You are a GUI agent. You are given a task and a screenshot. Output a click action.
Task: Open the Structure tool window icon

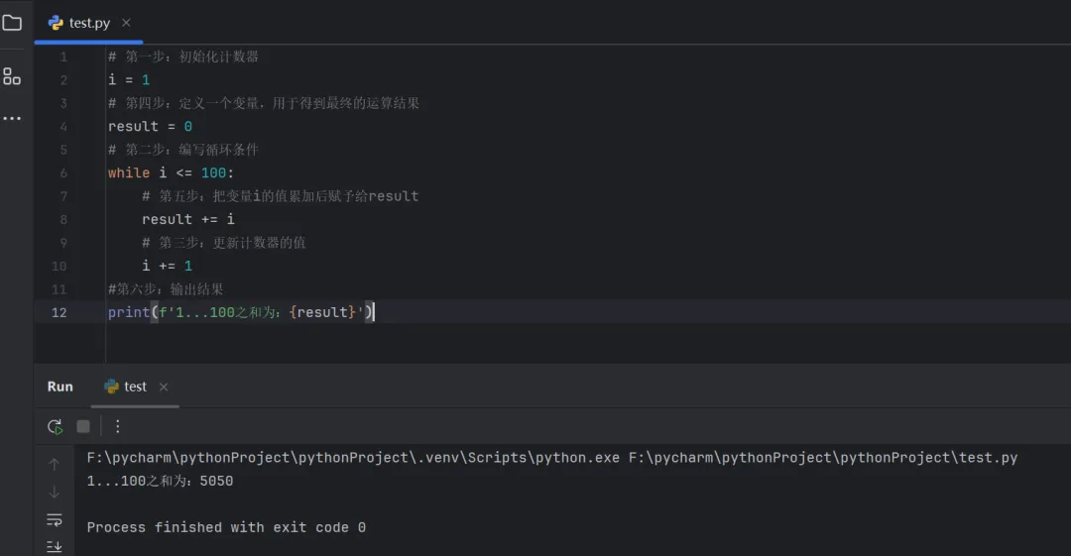[12, 76]
